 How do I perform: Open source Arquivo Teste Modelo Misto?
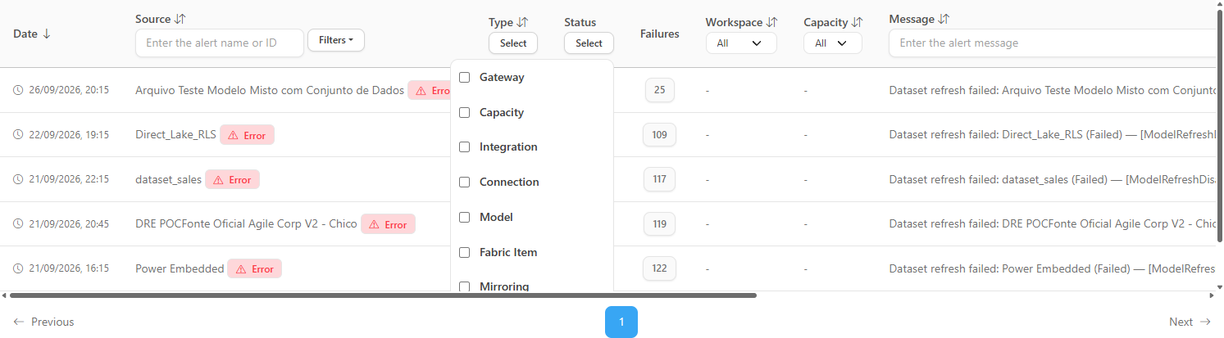click(270, 90)
